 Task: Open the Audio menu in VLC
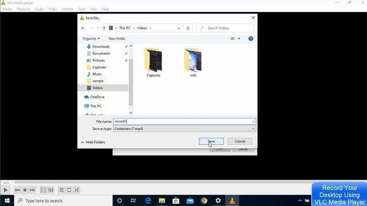[39, 9]
